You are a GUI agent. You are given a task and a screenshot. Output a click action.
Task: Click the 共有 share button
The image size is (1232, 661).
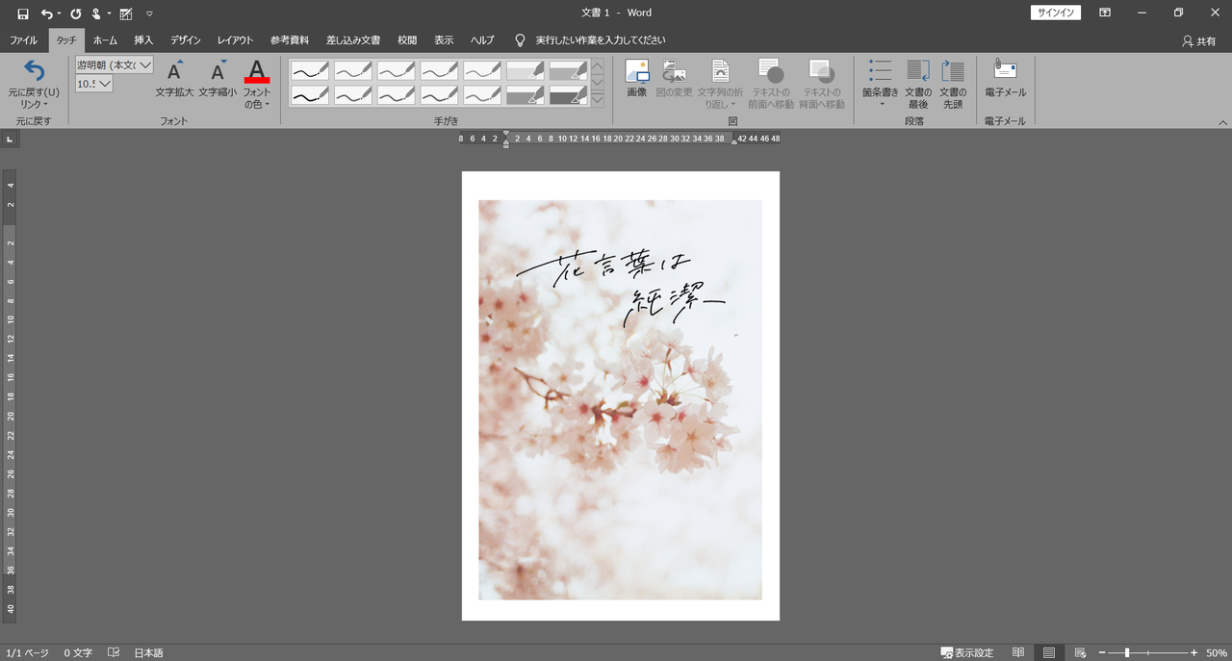click(1199, 41)
